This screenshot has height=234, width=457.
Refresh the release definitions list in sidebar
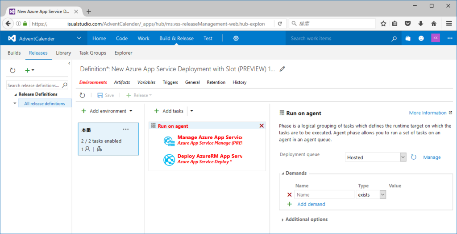pyautogui.click(x=12, y=70)
